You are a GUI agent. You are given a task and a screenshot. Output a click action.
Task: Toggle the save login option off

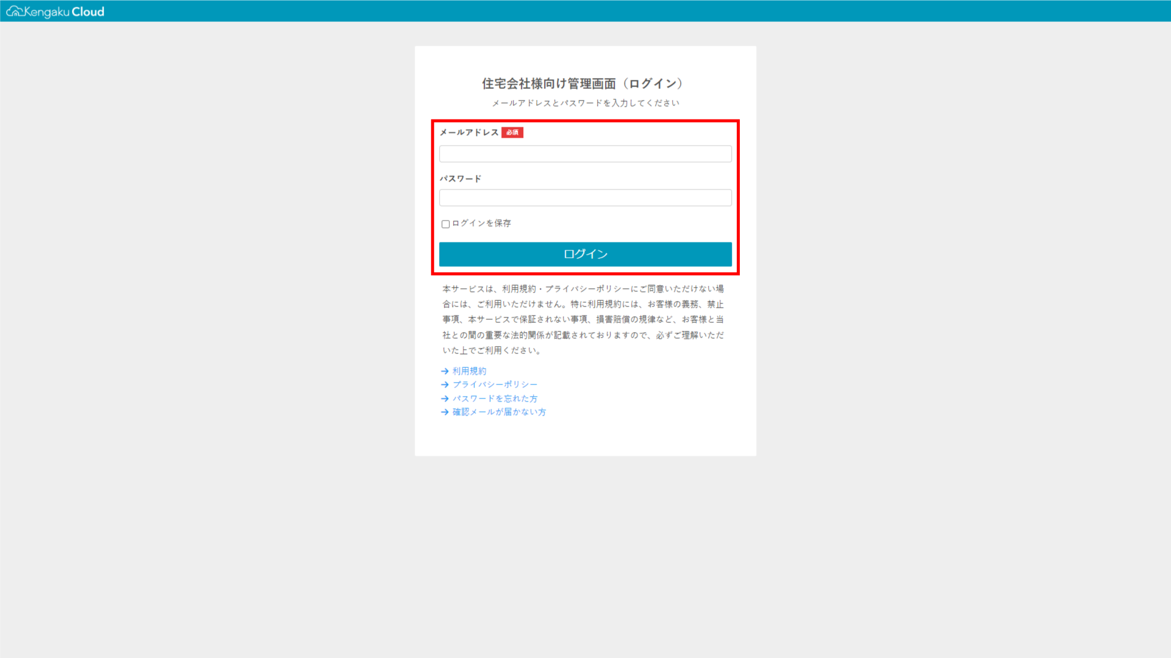[445, 224]
